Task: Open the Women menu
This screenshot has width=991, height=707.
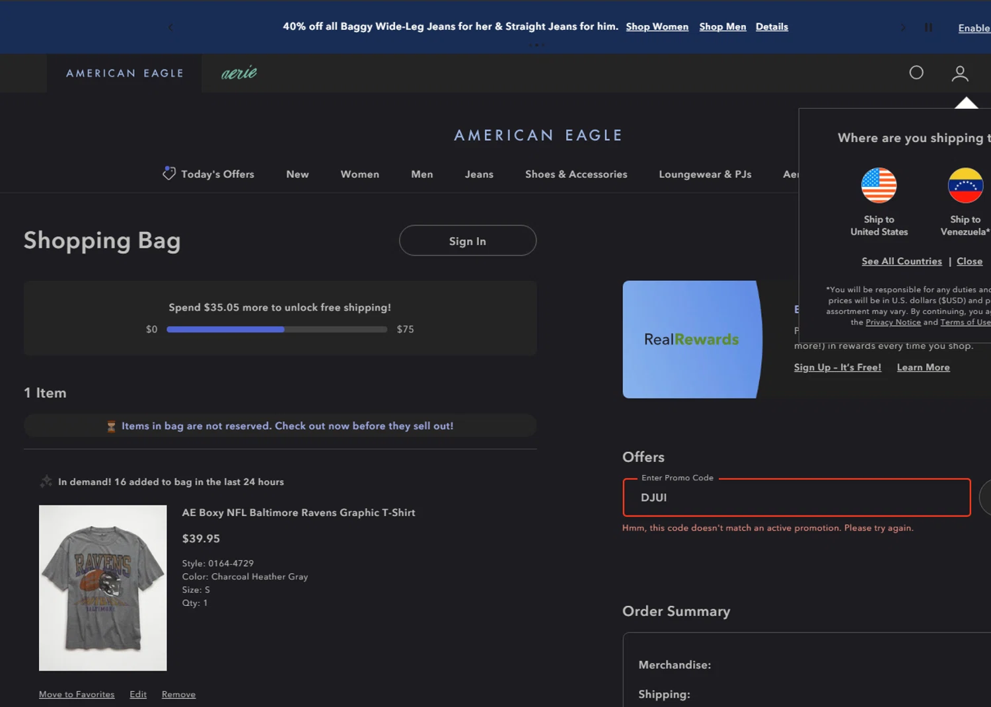Action: pyautogui.click(x=360, y=174)
